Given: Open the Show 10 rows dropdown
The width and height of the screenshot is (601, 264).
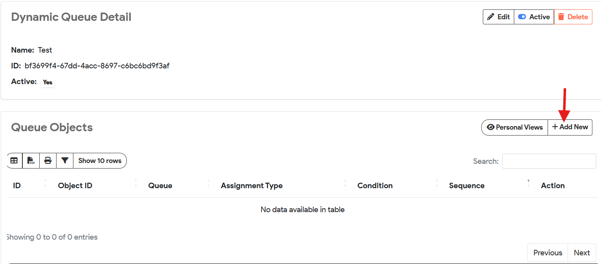Looking at the screenshot, I should [100, 161].
